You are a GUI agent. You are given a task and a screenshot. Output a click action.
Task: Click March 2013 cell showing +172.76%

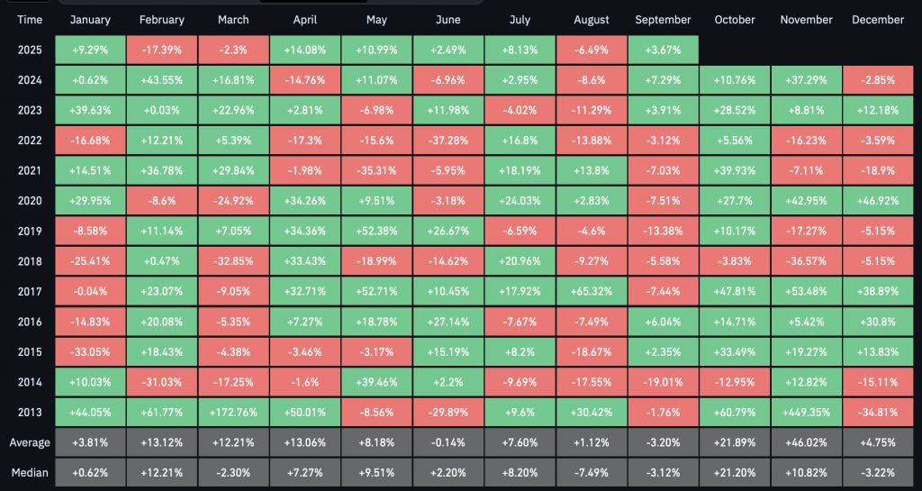pos(233,414)
